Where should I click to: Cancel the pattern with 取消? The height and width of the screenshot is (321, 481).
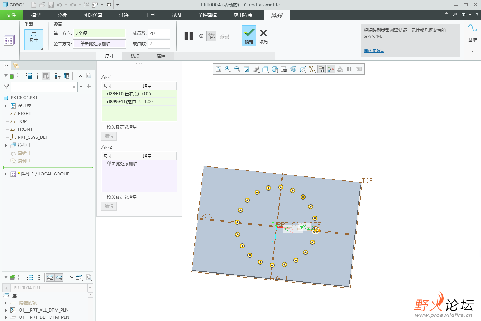264,36
